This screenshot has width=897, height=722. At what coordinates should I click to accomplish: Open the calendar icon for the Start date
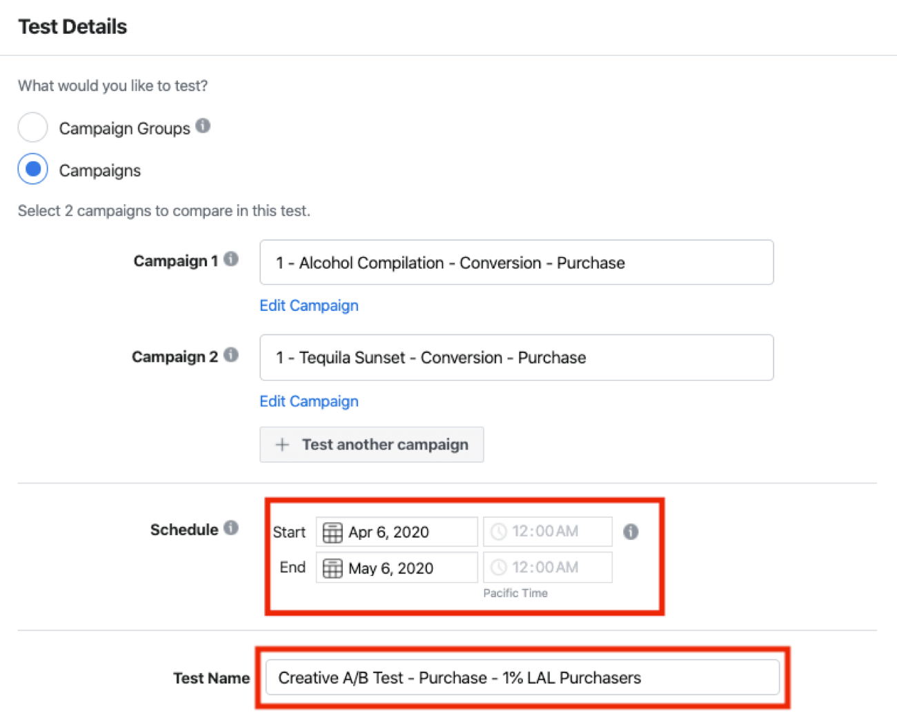point(332,532)
